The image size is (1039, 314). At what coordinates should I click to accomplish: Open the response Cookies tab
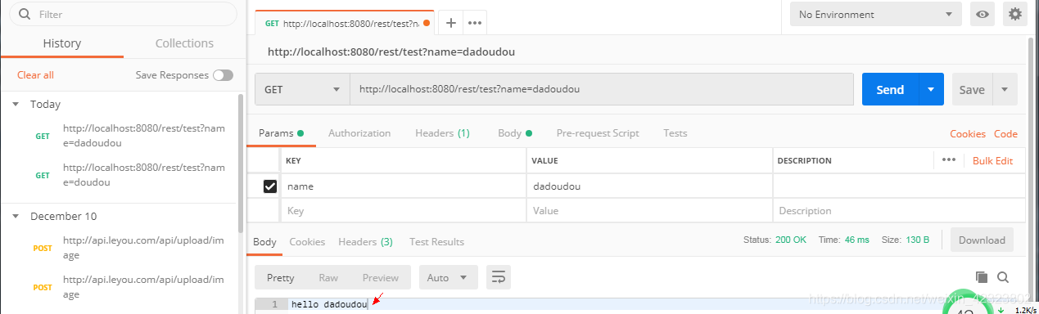(x=307, y=241)
